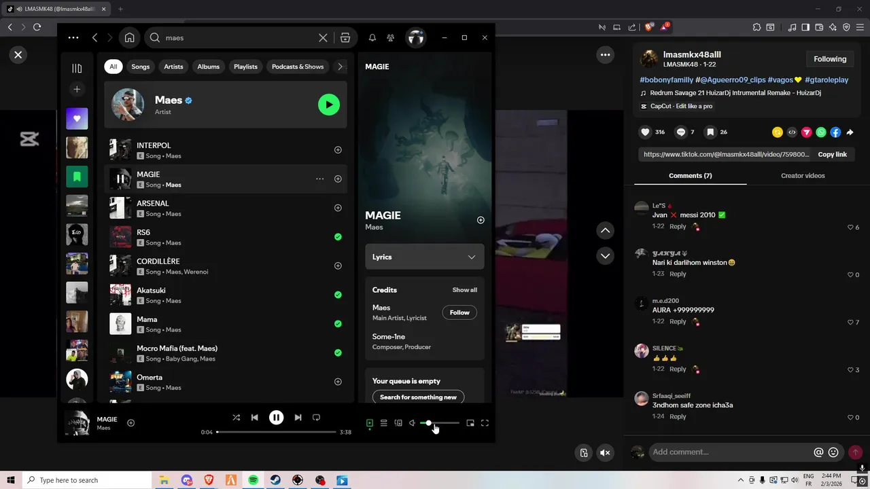
Task: Open emoji picker in comment box
Action: tap(833, 452)
